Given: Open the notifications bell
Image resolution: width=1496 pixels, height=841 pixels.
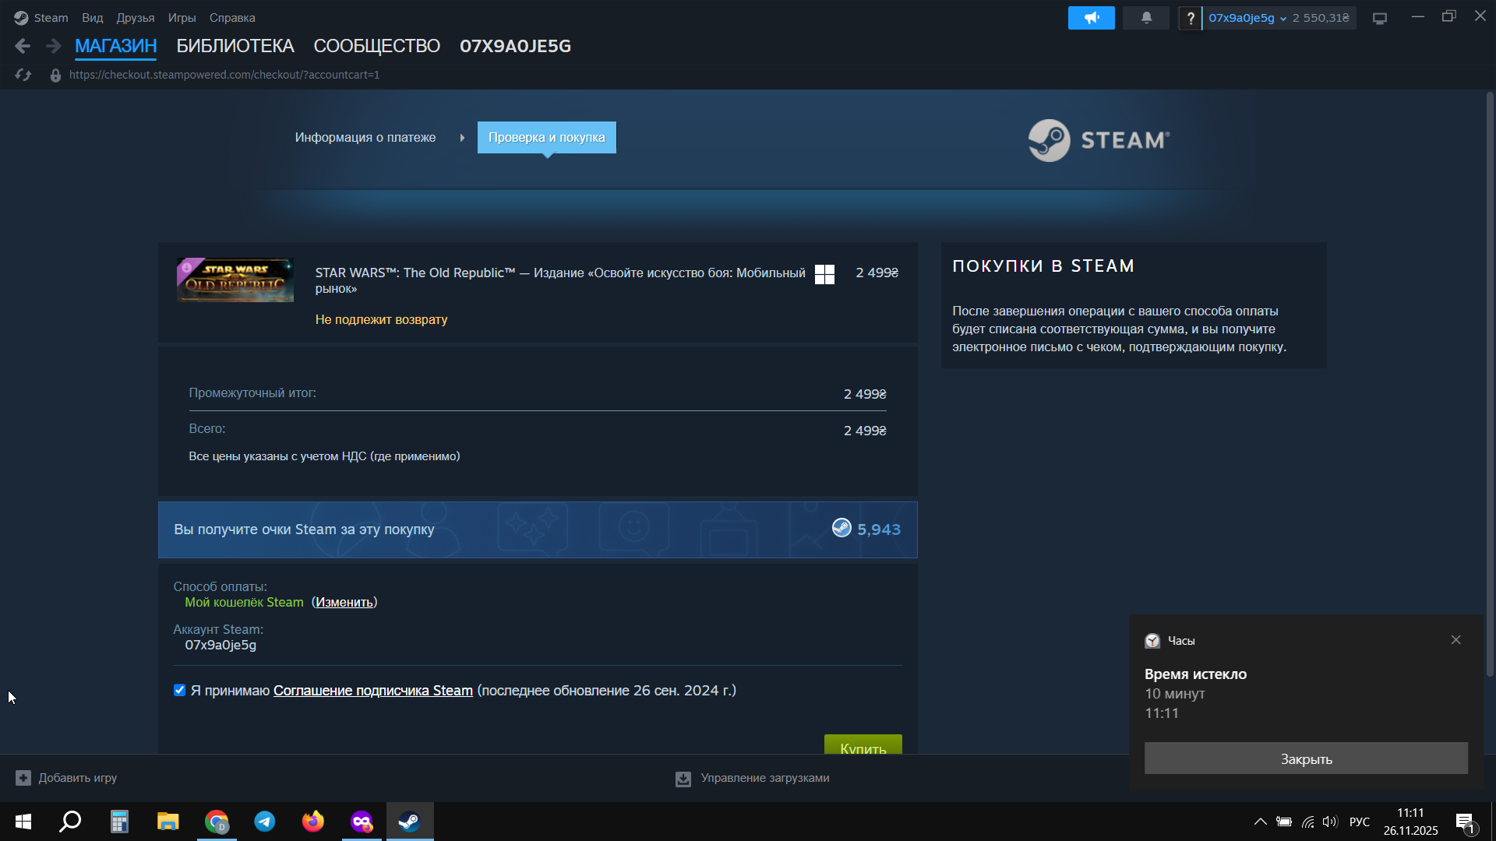Looking at the screenshot, I should pos(1146,18).
